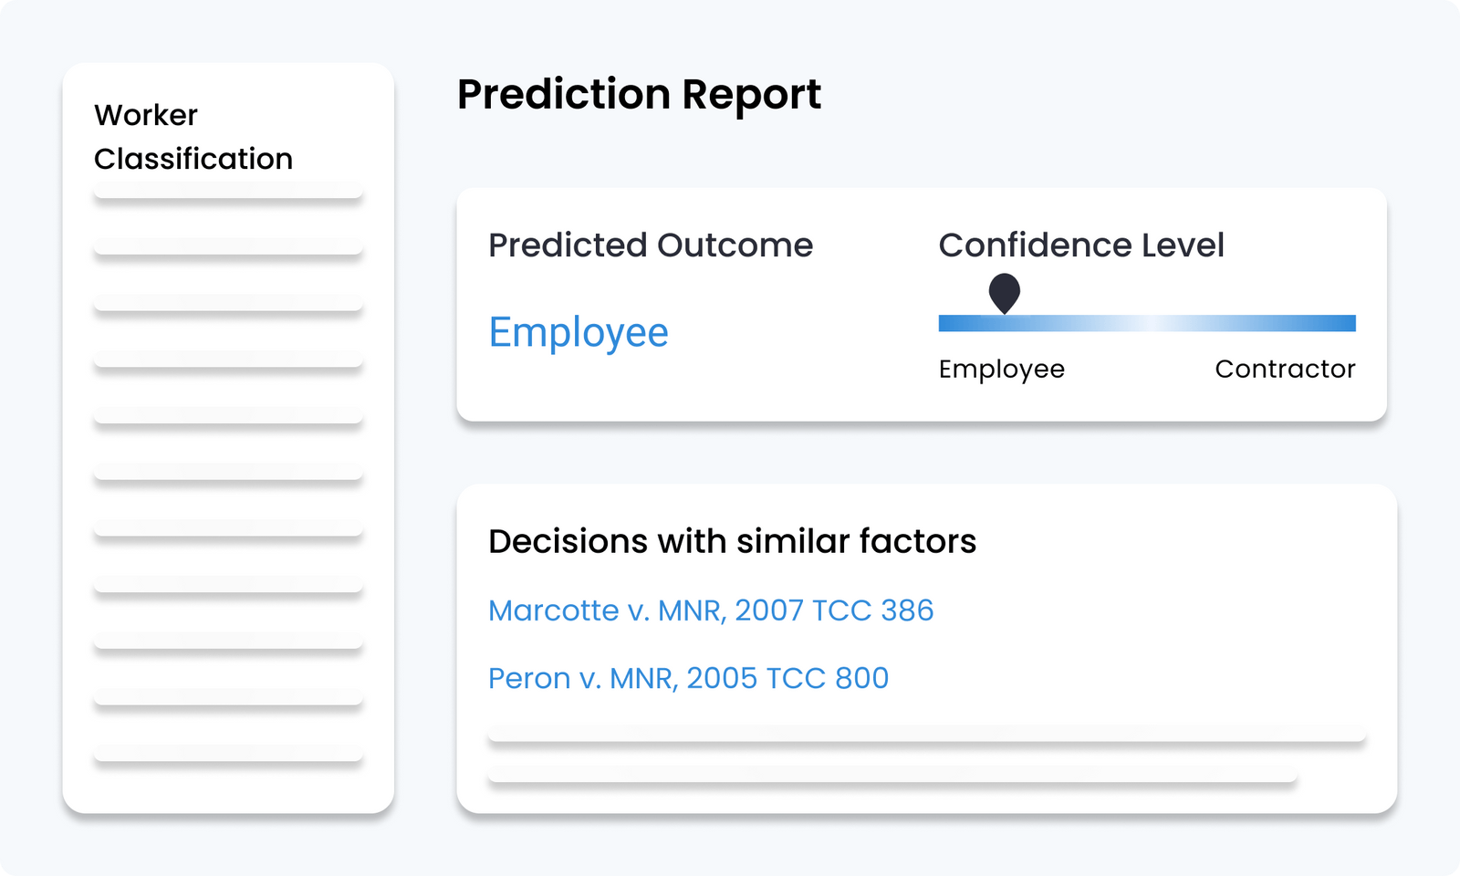
Task: Click the shorter bottom placeholder line in decisions card
Action: point(892,776)
